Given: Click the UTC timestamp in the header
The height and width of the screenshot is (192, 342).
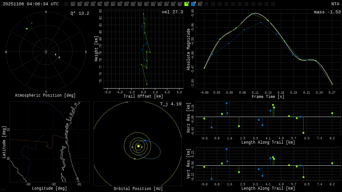Looking at the screenshot, I should point(31,4).
